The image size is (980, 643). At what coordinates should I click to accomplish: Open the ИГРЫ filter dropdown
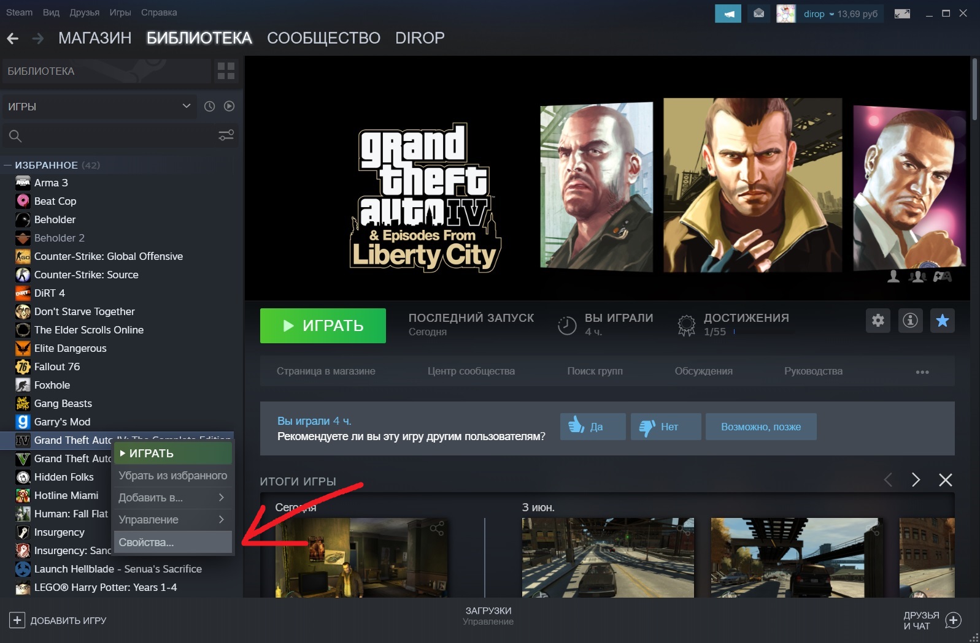(x=99, y=107)
